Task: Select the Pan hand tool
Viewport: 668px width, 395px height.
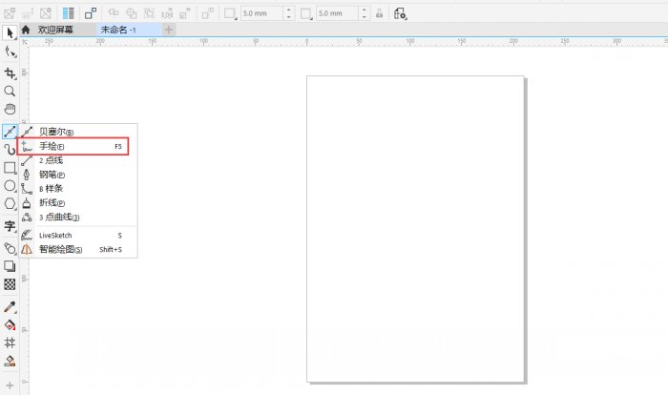Action: 10,109
